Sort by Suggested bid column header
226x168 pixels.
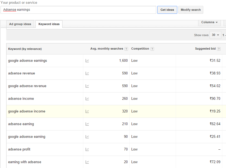205,49
